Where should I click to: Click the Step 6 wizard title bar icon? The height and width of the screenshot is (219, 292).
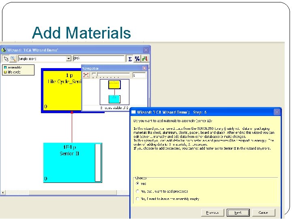133,112
